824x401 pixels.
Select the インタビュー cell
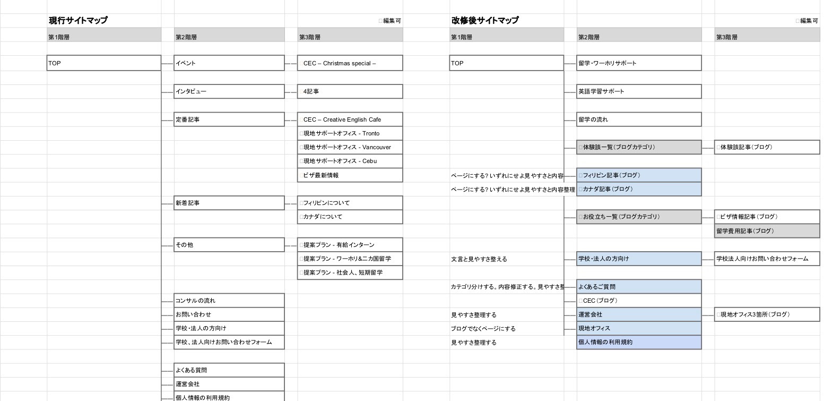tap(229, 91)
